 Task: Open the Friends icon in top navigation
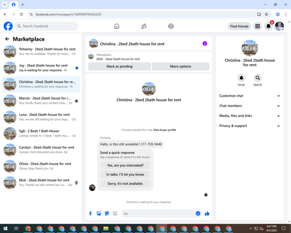point(144,26)
